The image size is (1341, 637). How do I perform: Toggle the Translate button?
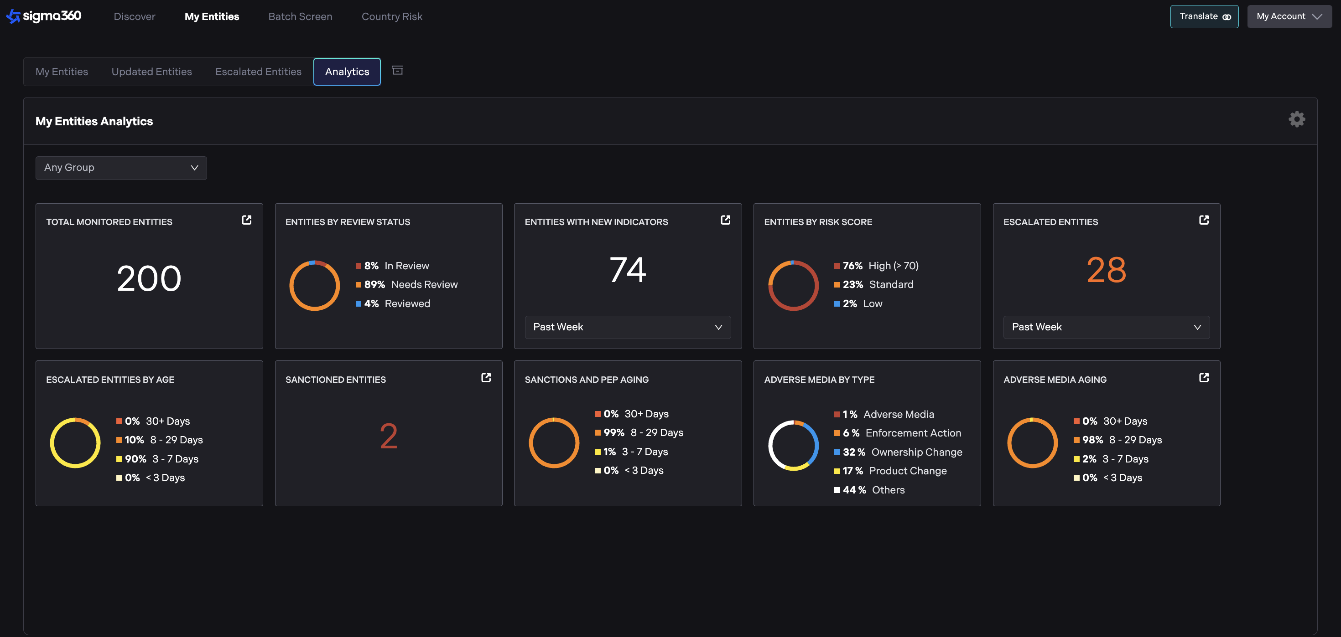click(x=1204, y=17)
